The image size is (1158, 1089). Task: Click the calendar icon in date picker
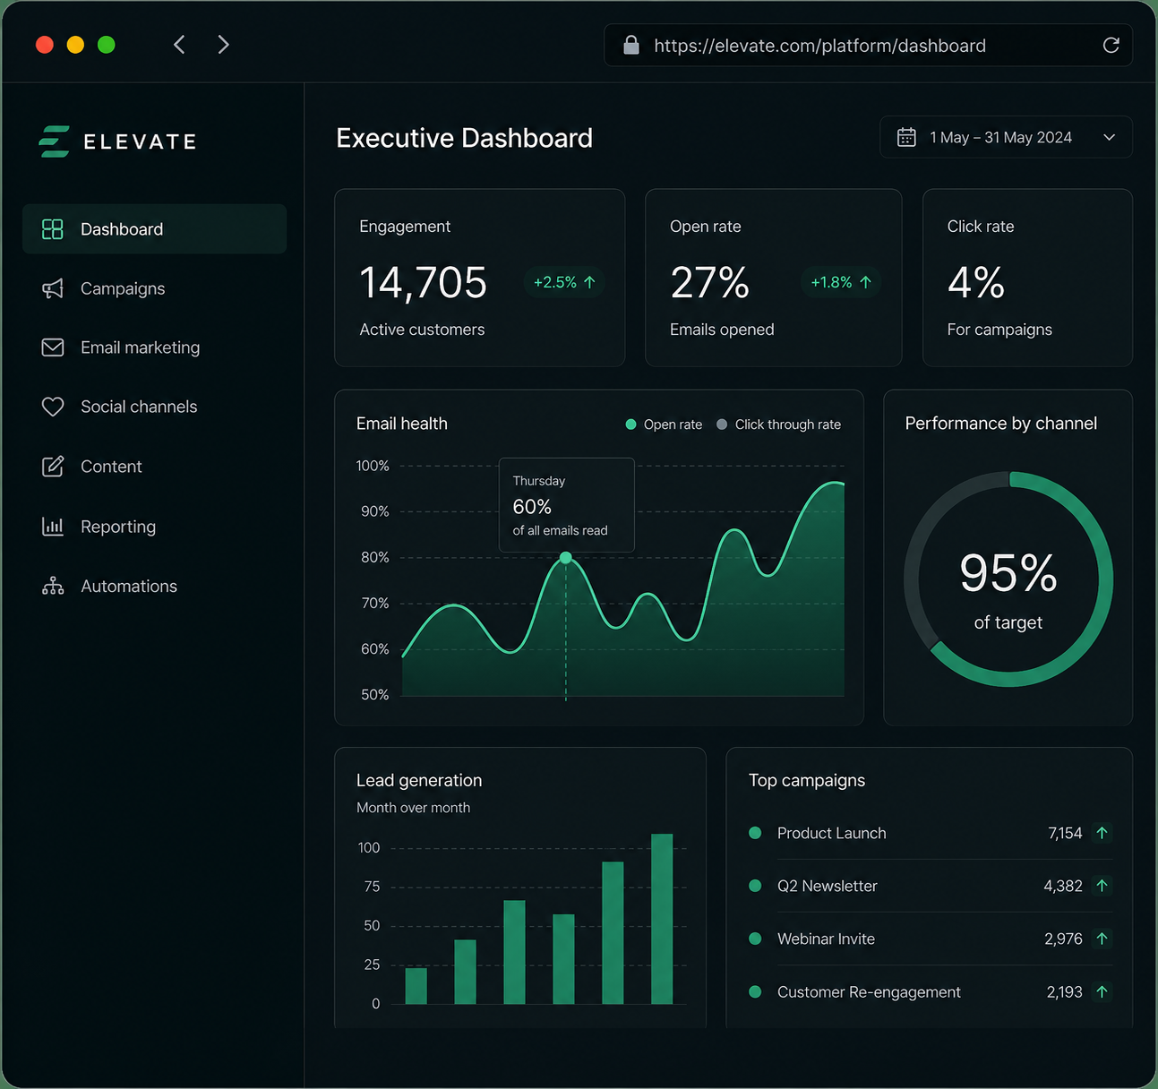coord(906,137)
